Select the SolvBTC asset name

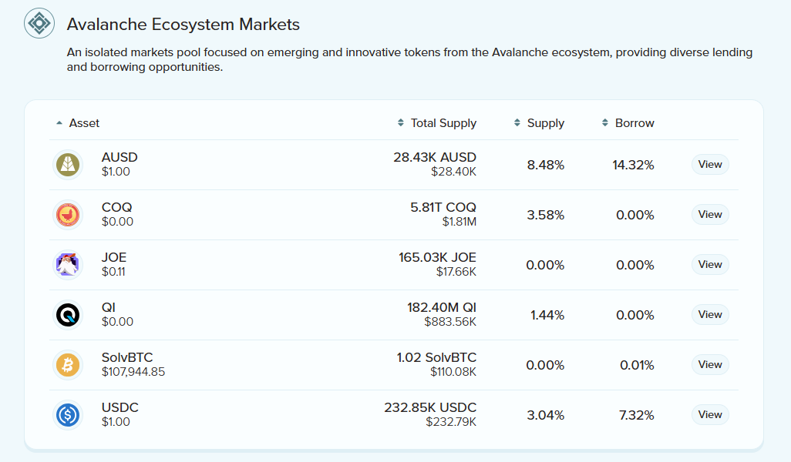click(x=127, y=357)
